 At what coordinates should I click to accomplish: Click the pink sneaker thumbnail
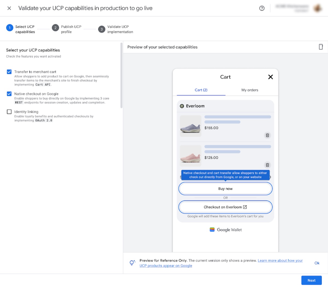191,156
